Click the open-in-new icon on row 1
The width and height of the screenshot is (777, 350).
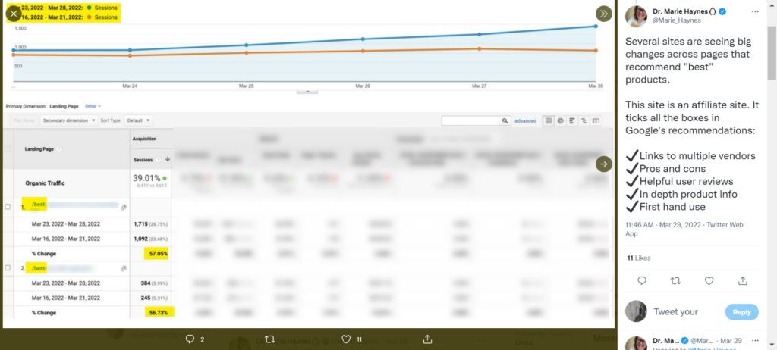124,208
